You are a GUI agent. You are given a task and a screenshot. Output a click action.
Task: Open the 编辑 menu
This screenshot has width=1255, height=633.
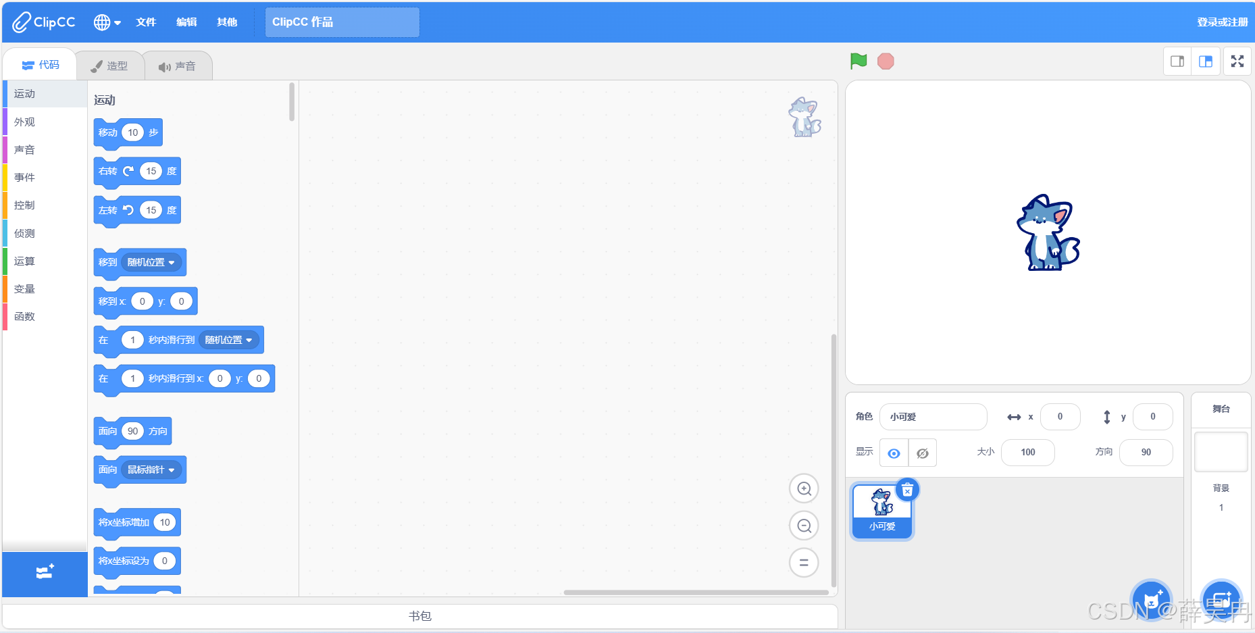[186, 22]
